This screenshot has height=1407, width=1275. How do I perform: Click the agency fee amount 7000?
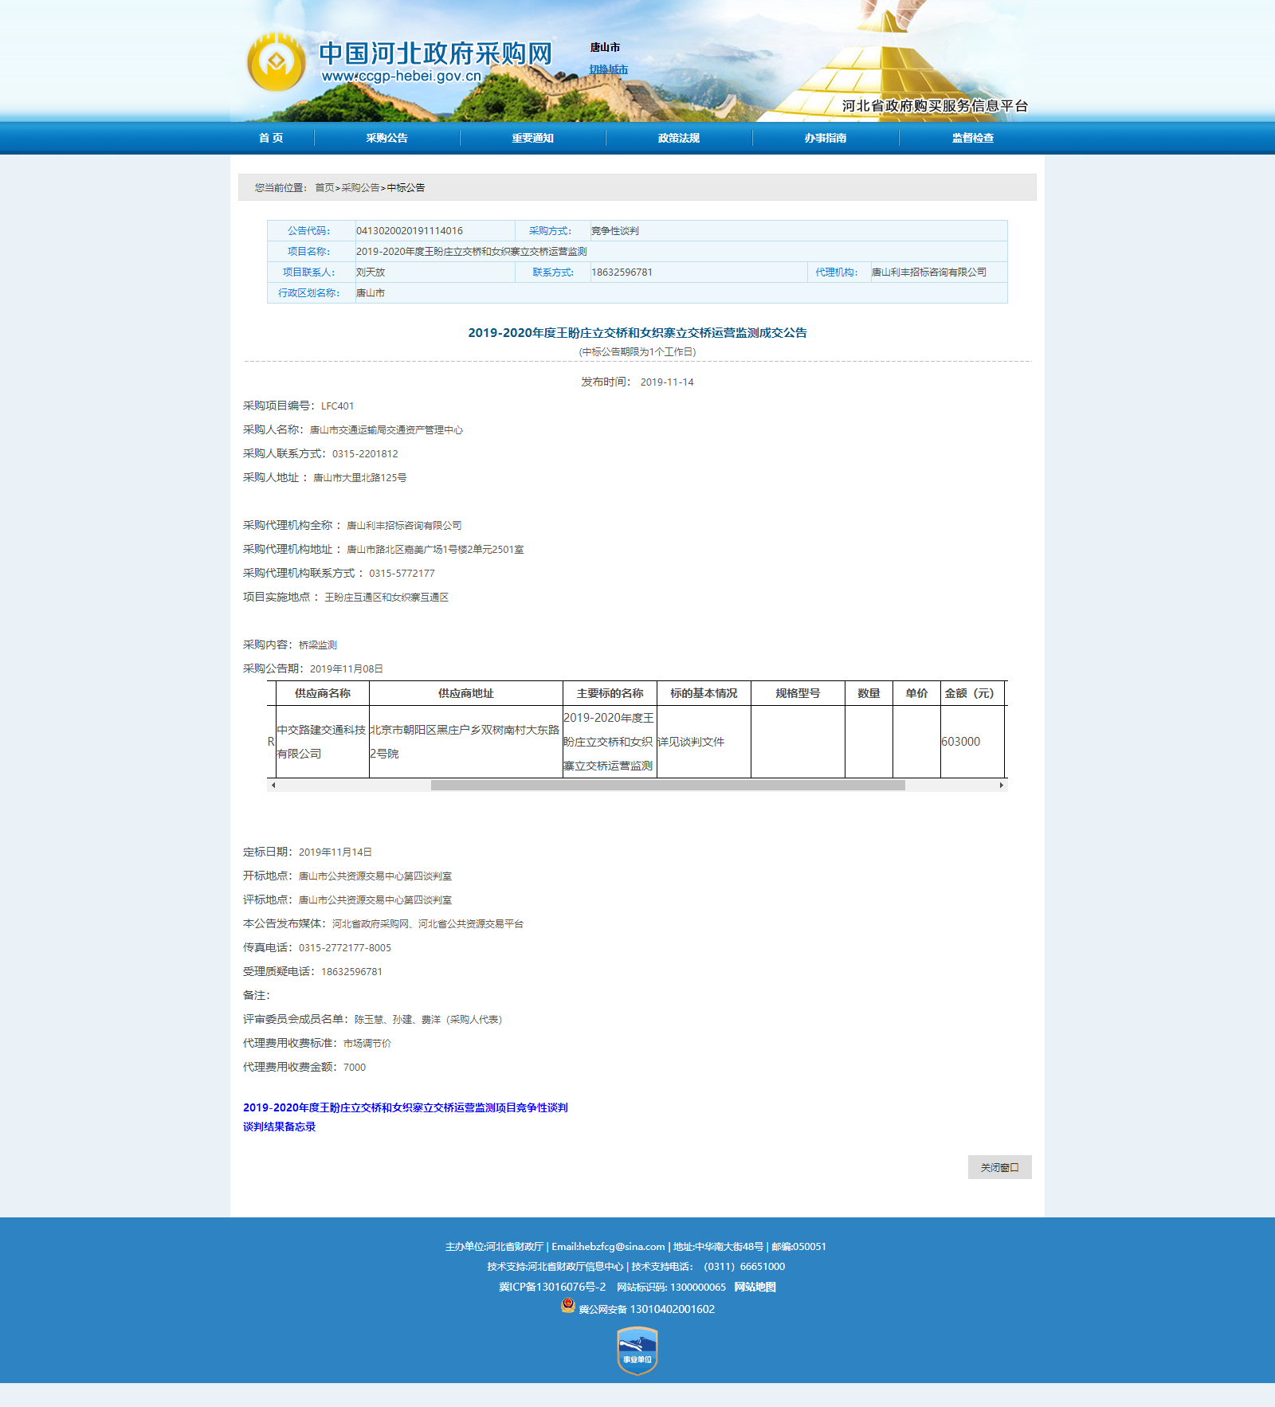355,1068
